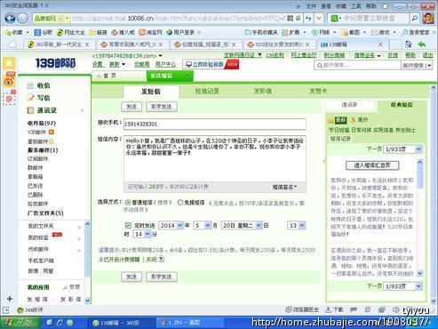Viewport: 438px width, 329px height.
Task: Toggle the 定时发送 checkbox
Action: pyautogui.click(x=128, y=226)
